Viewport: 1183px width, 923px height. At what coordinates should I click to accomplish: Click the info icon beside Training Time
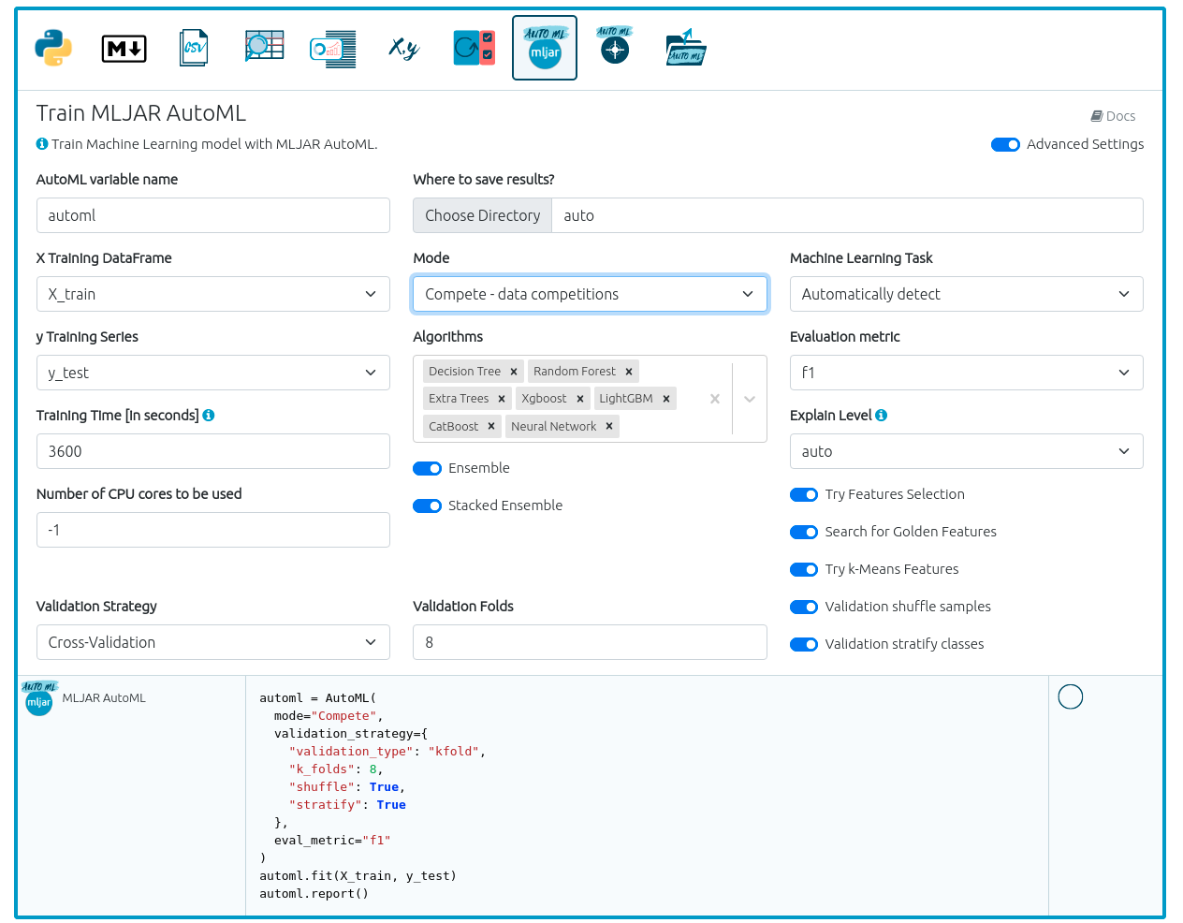coord(209,416)
